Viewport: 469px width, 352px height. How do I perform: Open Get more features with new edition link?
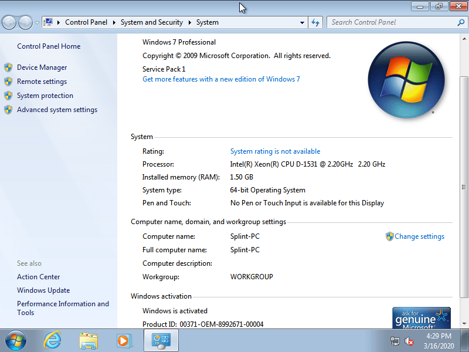coord(221,79)
